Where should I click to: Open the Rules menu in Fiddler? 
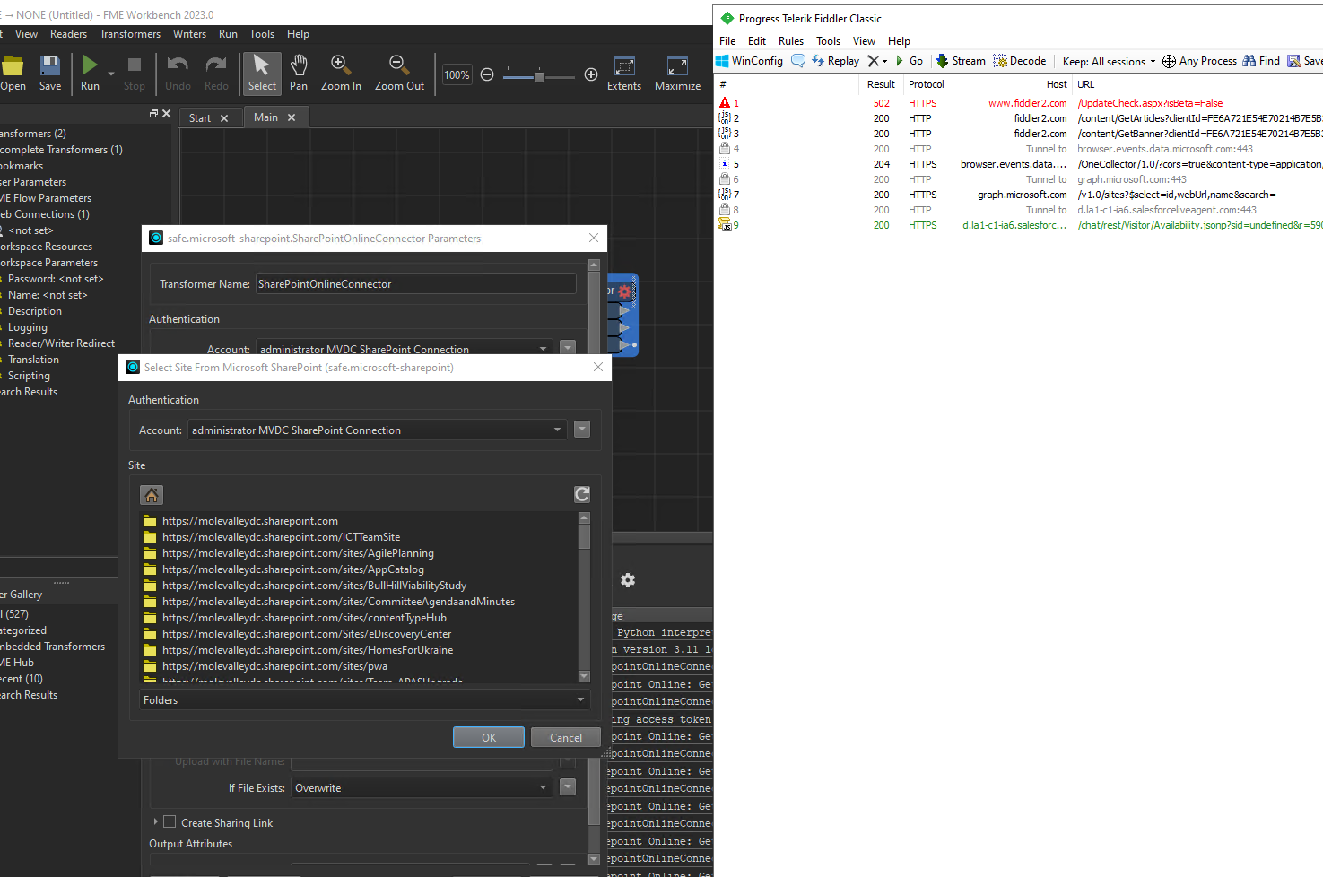(791, 41)
